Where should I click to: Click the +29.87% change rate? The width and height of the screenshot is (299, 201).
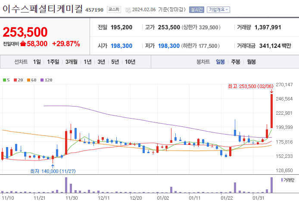66,44
